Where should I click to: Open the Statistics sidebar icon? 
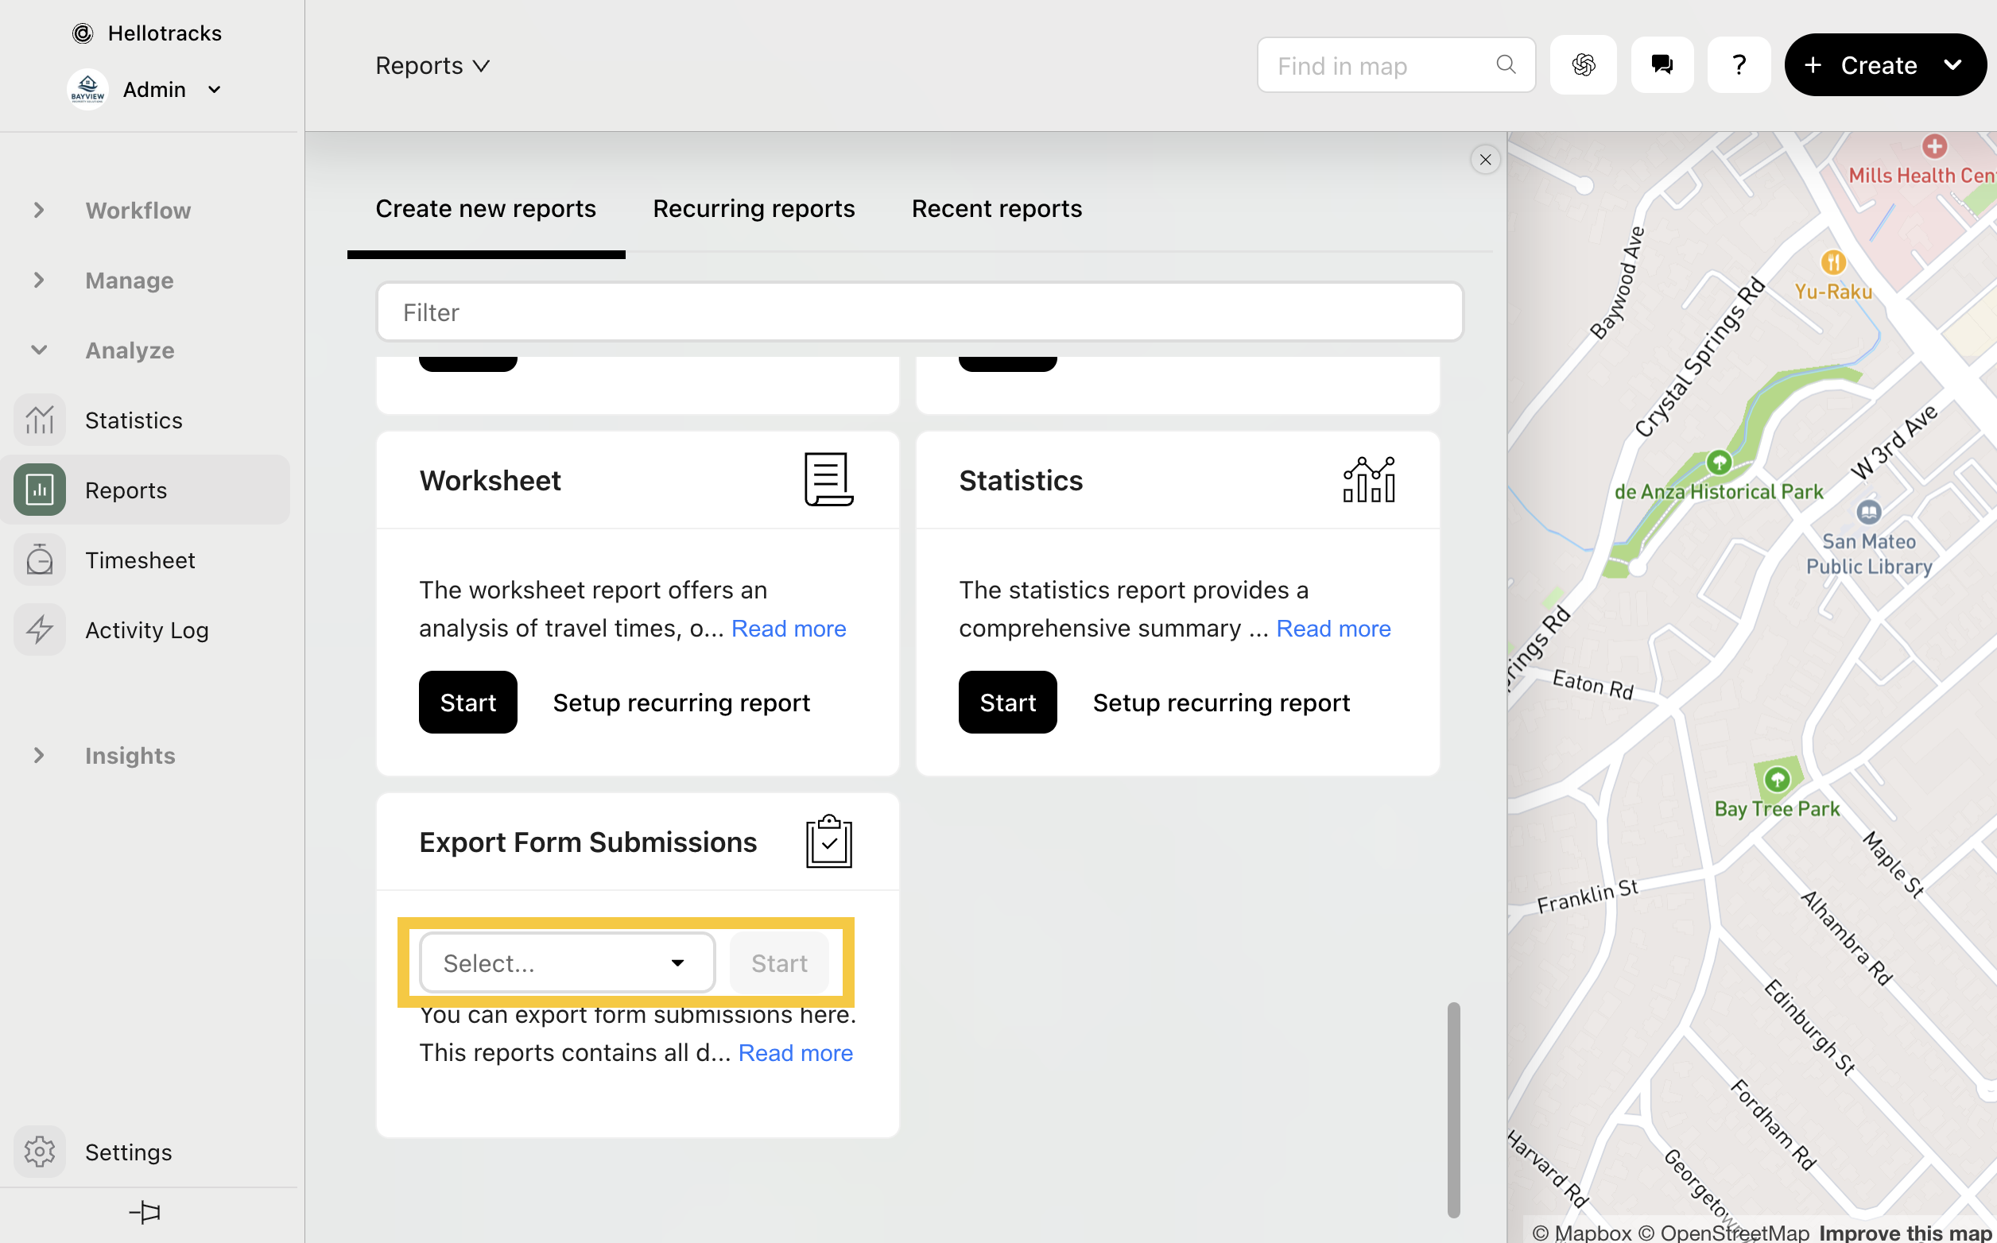tap(40, 420)
